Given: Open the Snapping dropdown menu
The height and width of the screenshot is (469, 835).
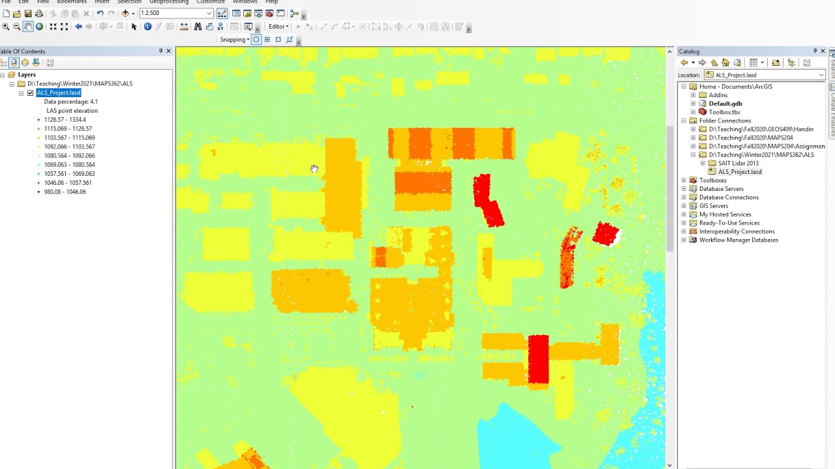Looking at the screenshot, I should coord(235,39).
